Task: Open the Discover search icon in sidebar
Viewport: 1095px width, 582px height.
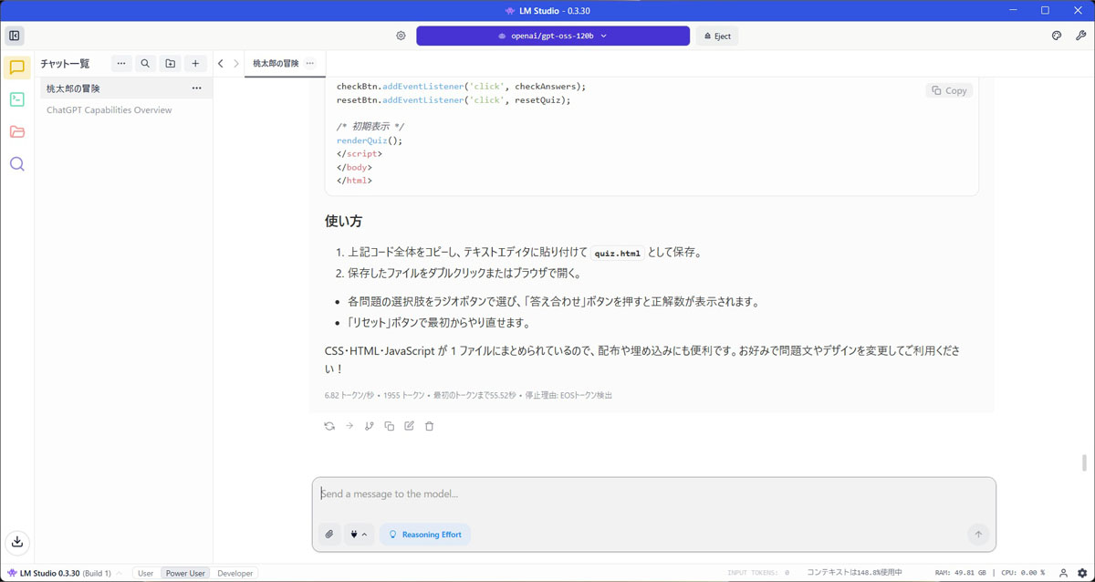Action: (16, 164)
